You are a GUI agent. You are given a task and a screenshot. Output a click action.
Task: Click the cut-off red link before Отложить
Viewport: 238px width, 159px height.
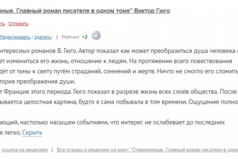point(2,24)
